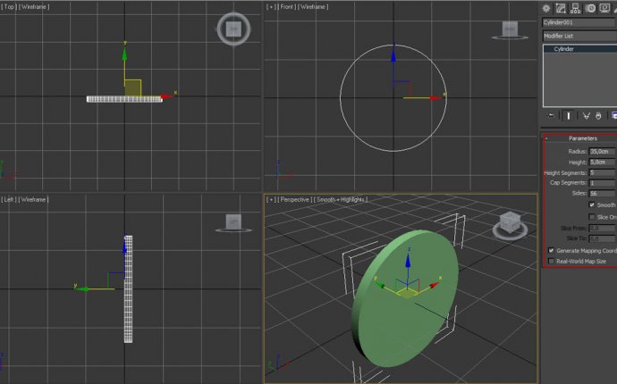
Task: Open the Display panel tab
Action: [x=604, y=8]
